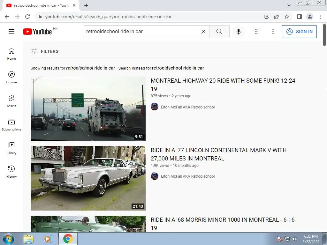This screenshot has height=245, width=327.
Task: Open the network icon in the tray
Action: (287, 239)
